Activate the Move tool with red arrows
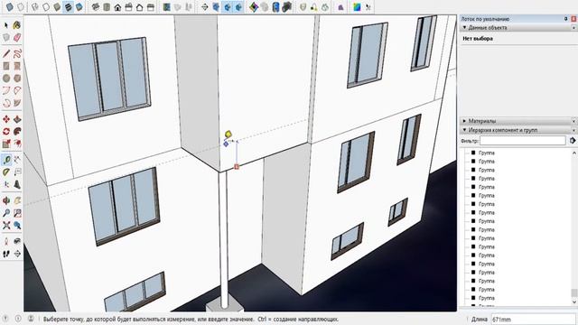This screenshot has height=325, width=578. point(6,119)
